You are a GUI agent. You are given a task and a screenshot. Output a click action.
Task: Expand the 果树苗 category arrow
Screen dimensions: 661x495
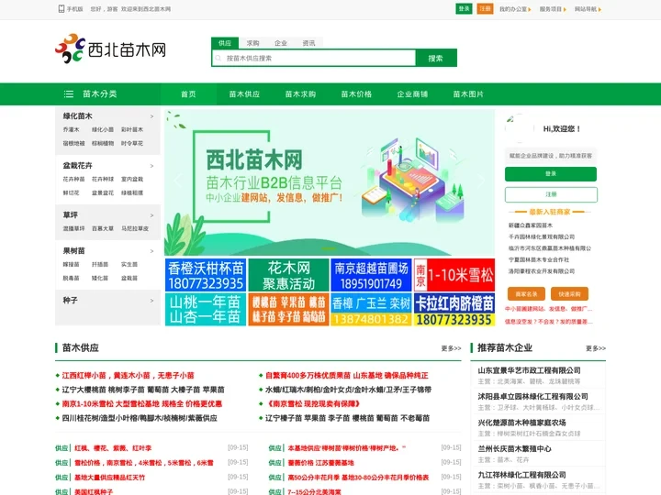pyautogui.click(x=152, y=251)
